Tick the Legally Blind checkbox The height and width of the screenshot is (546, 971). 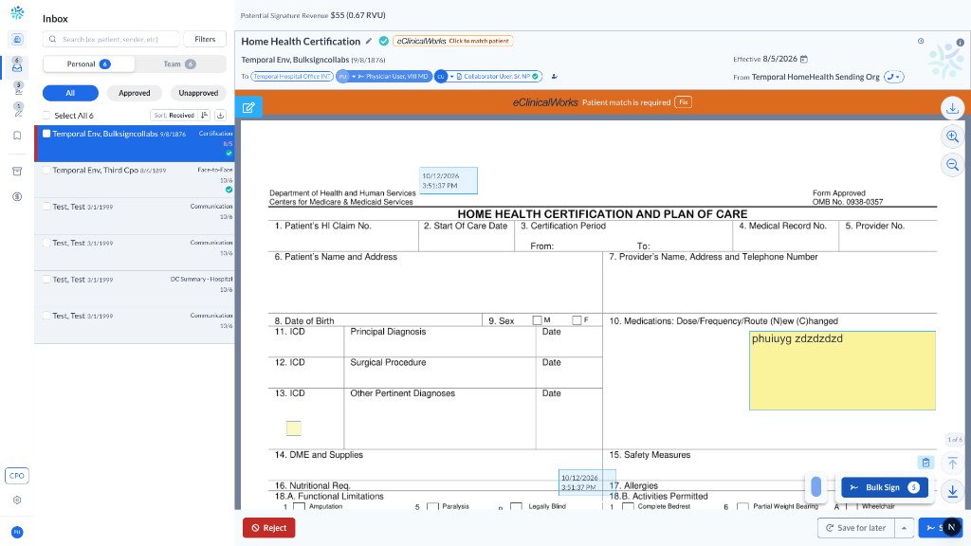pyautogui.click(x=516, y=506)
